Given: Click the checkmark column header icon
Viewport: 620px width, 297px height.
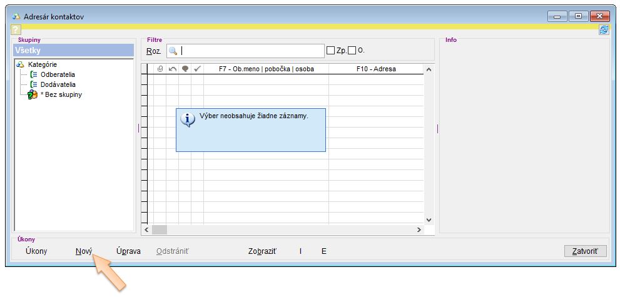Looking at the screenshot, I should pos(197,69).
